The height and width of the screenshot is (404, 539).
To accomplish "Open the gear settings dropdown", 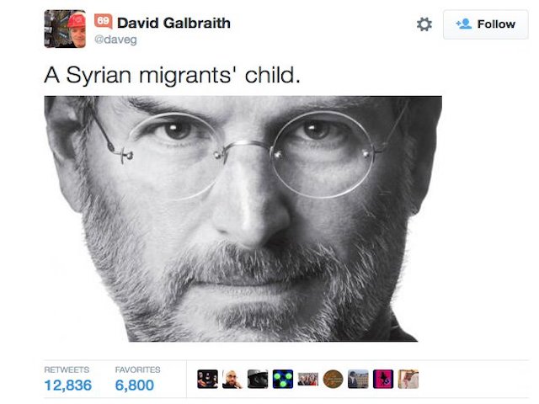I will (x=424, y=24).
